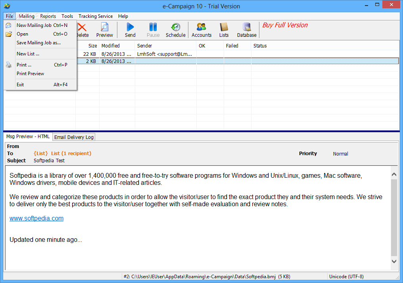Open the Help menu

(x=123, y=16)
